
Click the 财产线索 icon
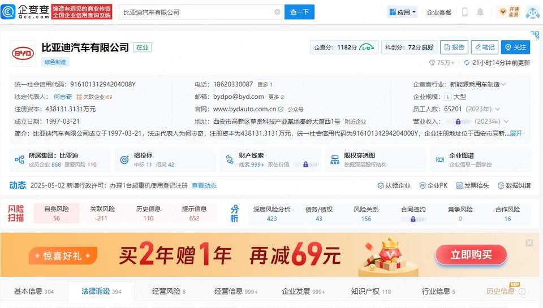[230, 159]
